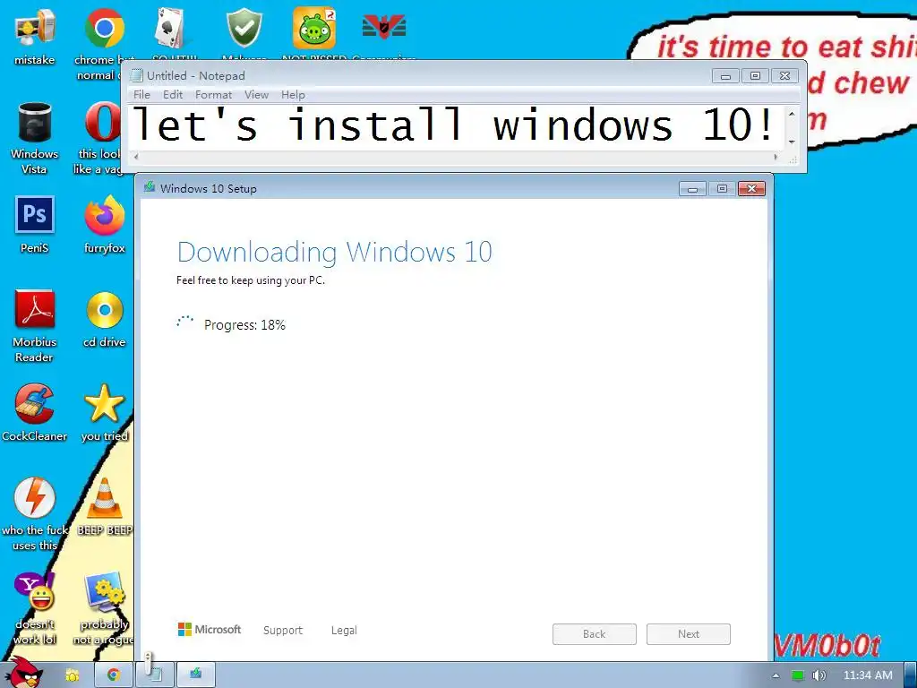Open the Opera 'this looks like' icon
Image resolution: width=917 pixels, height=688 pixels.
click(103, 122)
